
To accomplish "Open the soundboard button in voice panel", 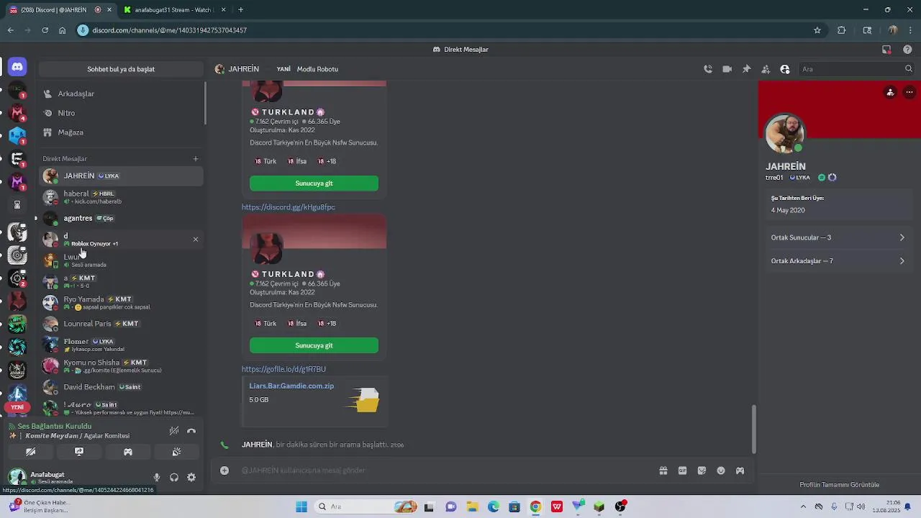I will [x=176, y=452].
